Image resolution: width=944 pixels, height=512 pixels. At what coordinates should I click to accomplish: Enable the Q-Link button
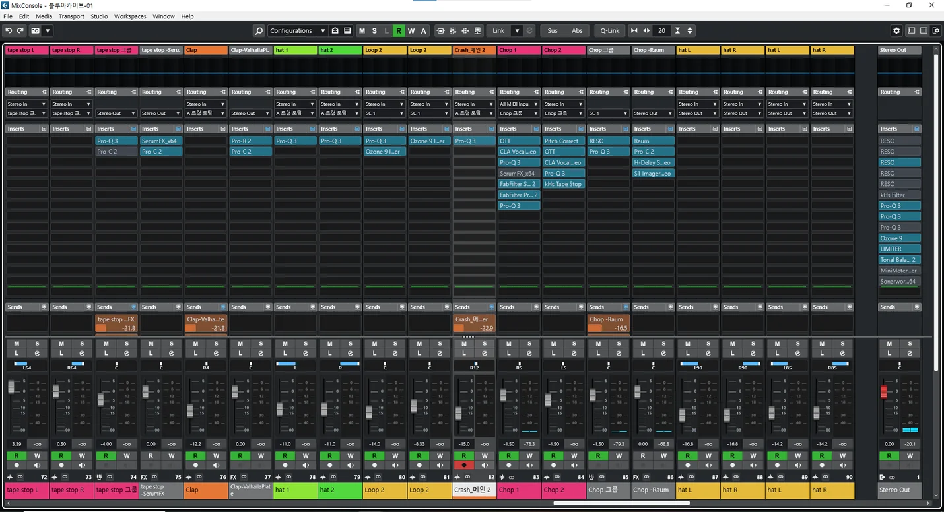(609, 30)
